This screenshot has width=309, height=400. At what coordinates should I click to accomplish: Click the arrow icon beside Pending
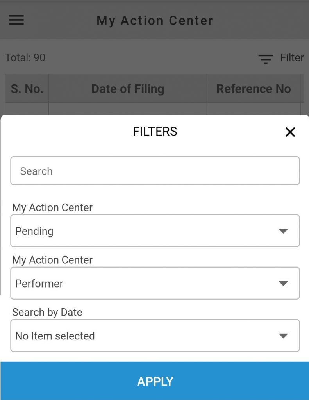click(283, 231)
